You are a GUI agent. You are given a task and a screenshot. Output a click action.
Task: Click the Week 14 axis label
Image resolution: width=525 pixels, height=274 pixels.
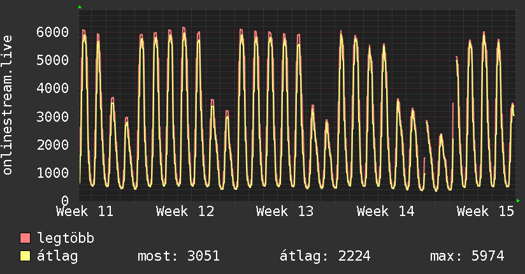click(385, 212)
